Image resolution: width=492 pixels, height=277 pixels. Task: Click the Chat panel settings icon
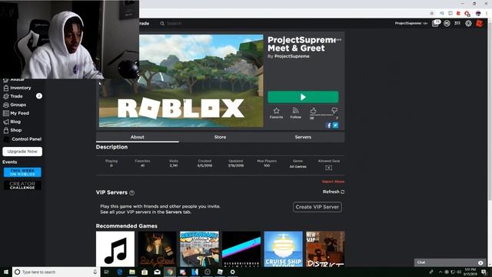point(480,262)
